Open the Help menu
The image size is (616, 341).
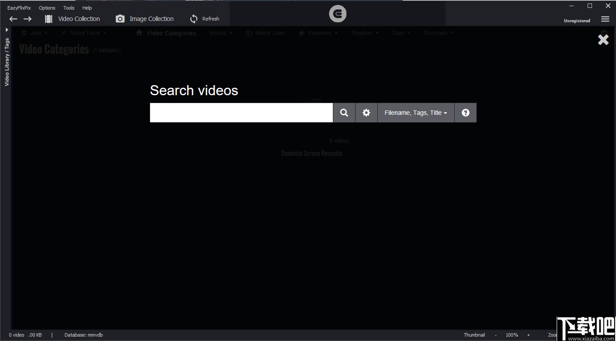[87, 8]
